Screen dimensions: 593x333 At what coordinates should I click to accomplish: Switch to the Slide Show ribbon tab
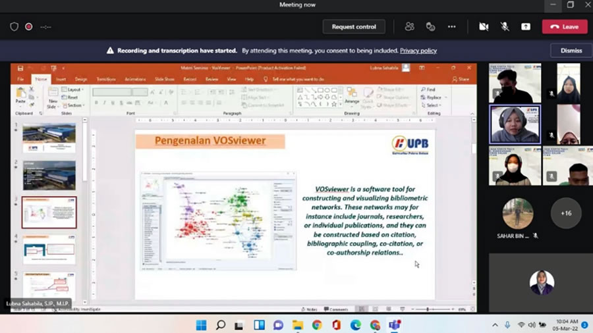164,79
